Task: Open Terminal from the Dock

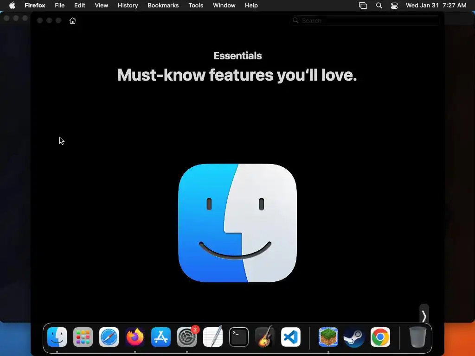Action: pyautogui.click(x=239, y=337)
